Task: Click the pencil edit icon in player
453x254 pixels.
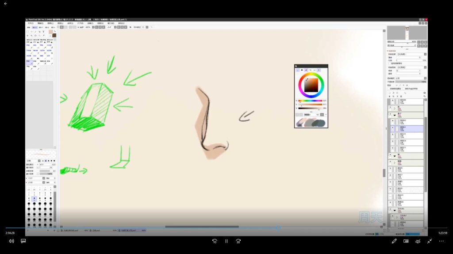Action: [394, 241]
